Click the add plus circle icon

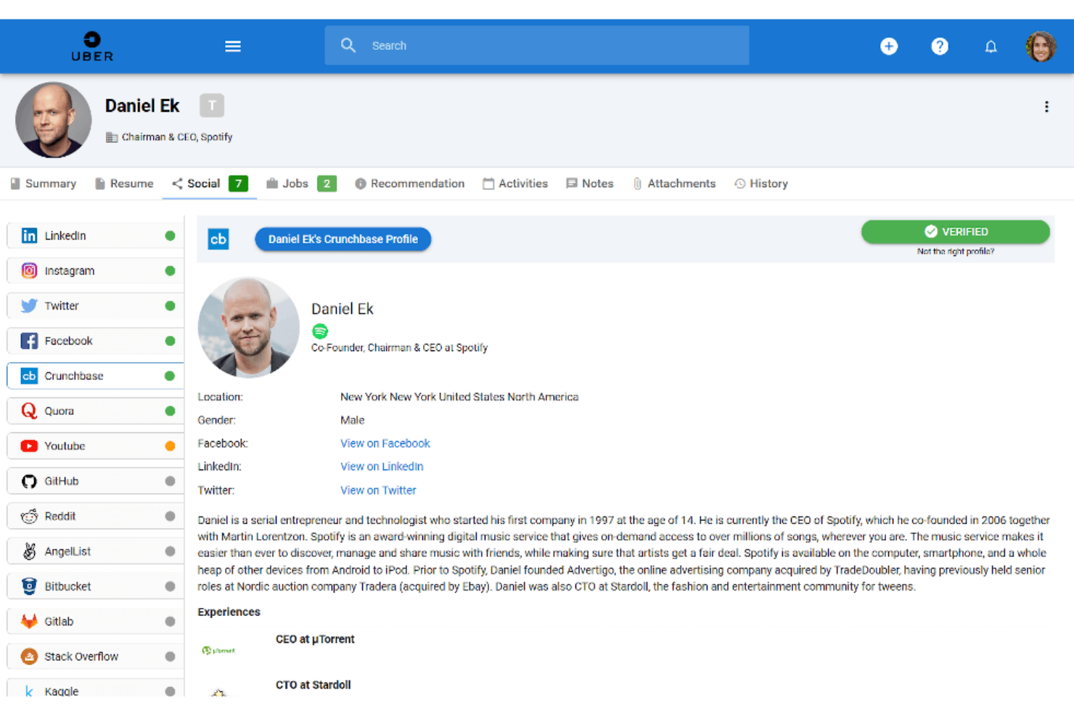click(x=889, y=46)
